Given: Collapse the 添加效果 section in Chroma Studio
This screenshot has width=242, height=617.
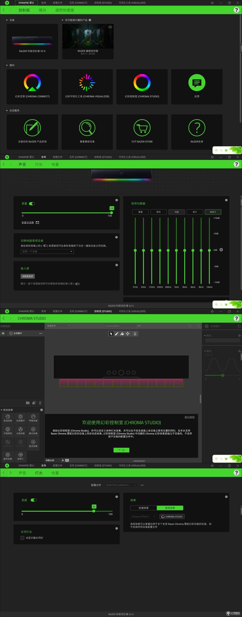Looking at the screenshot, I should pyautogui.click(x=2, y=410).
